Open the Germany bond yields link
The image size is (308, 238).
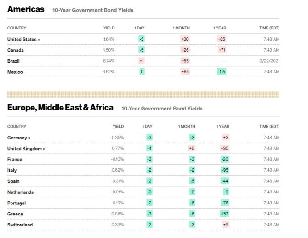(x=19, y=138)
